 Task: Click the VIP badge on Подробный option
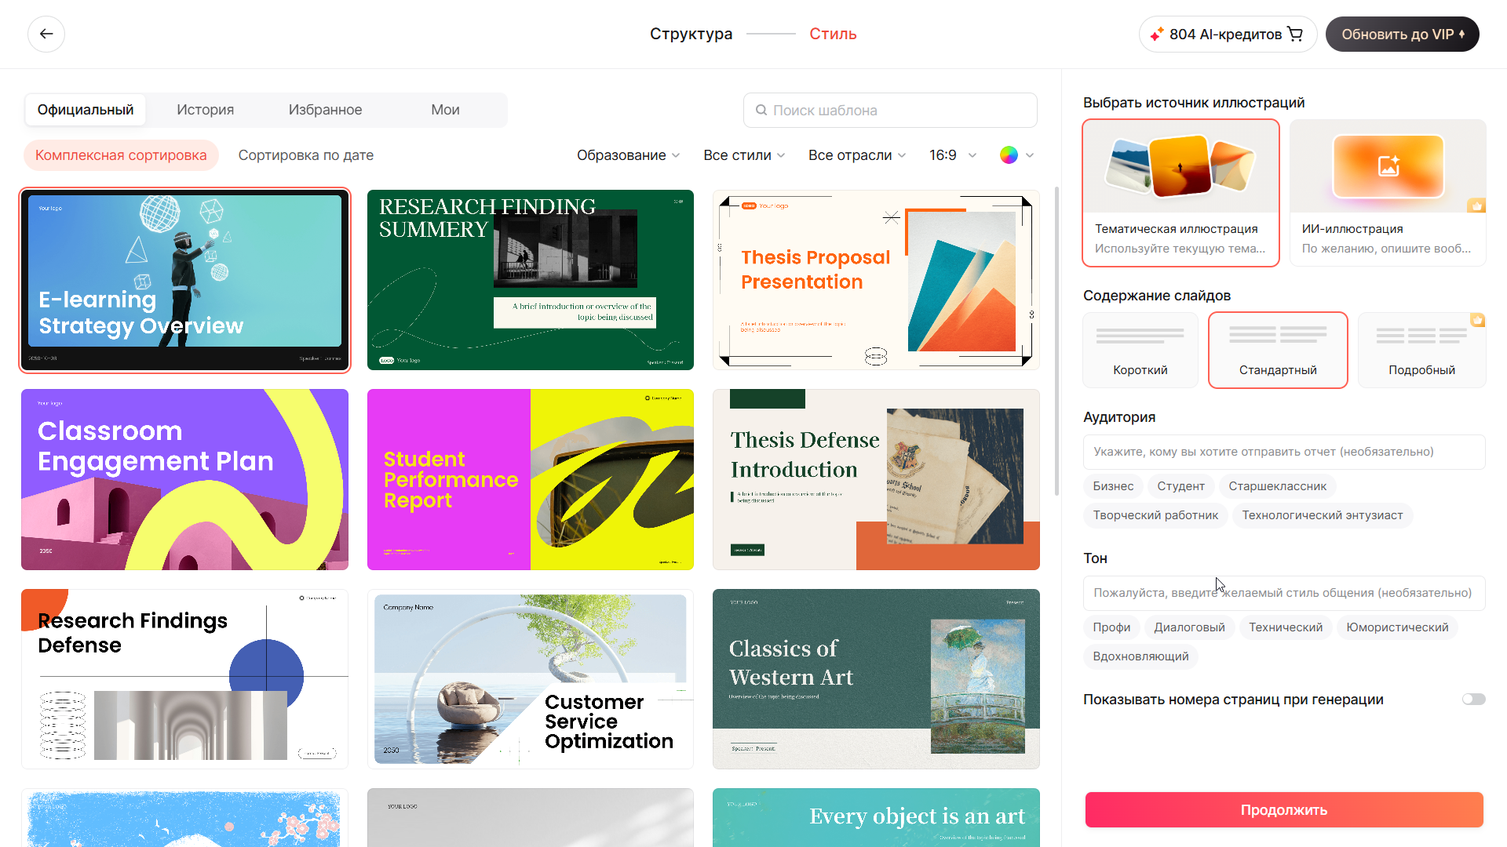(1479, 320)
